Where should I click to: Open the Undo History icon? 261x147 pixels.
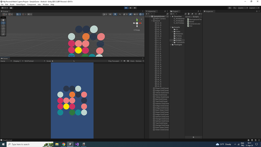[x=230, y=8]
